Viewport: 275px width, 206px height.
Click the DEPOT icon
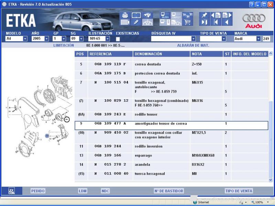click(x=176, y=15)
